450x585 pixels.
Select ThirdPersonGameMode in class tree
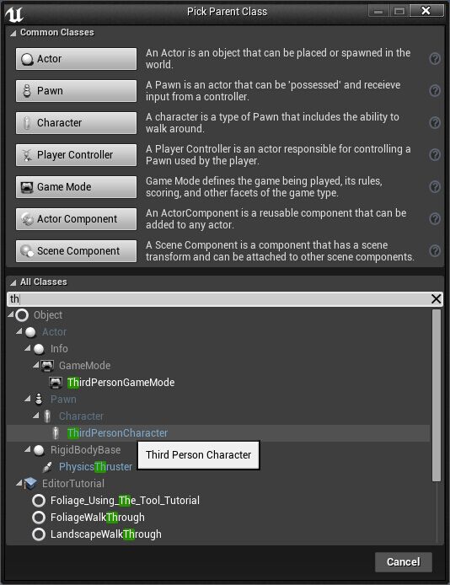pyautogui.click(x=121, y=383)
